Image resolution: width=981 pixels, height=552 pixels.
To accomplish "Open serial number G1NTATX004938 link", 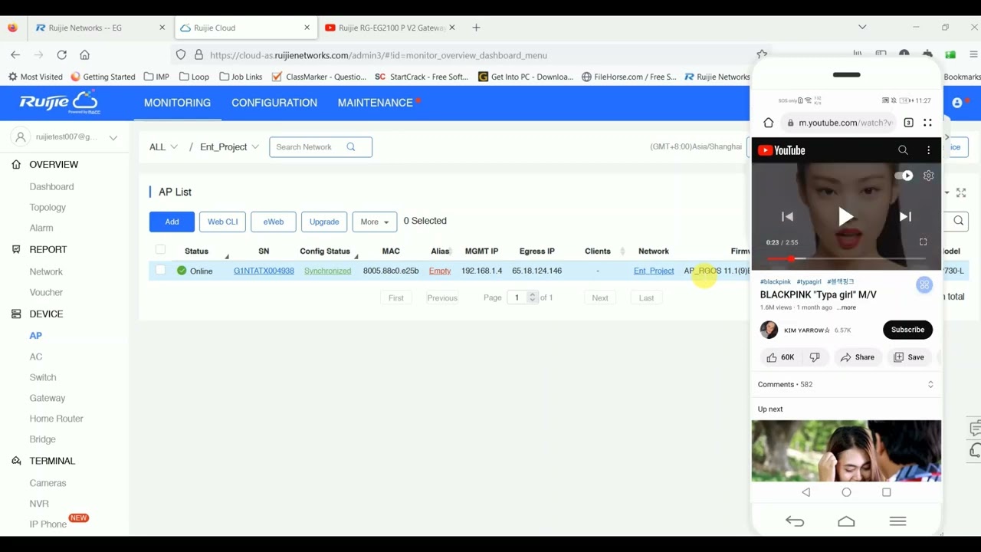I will click(264, 271).
